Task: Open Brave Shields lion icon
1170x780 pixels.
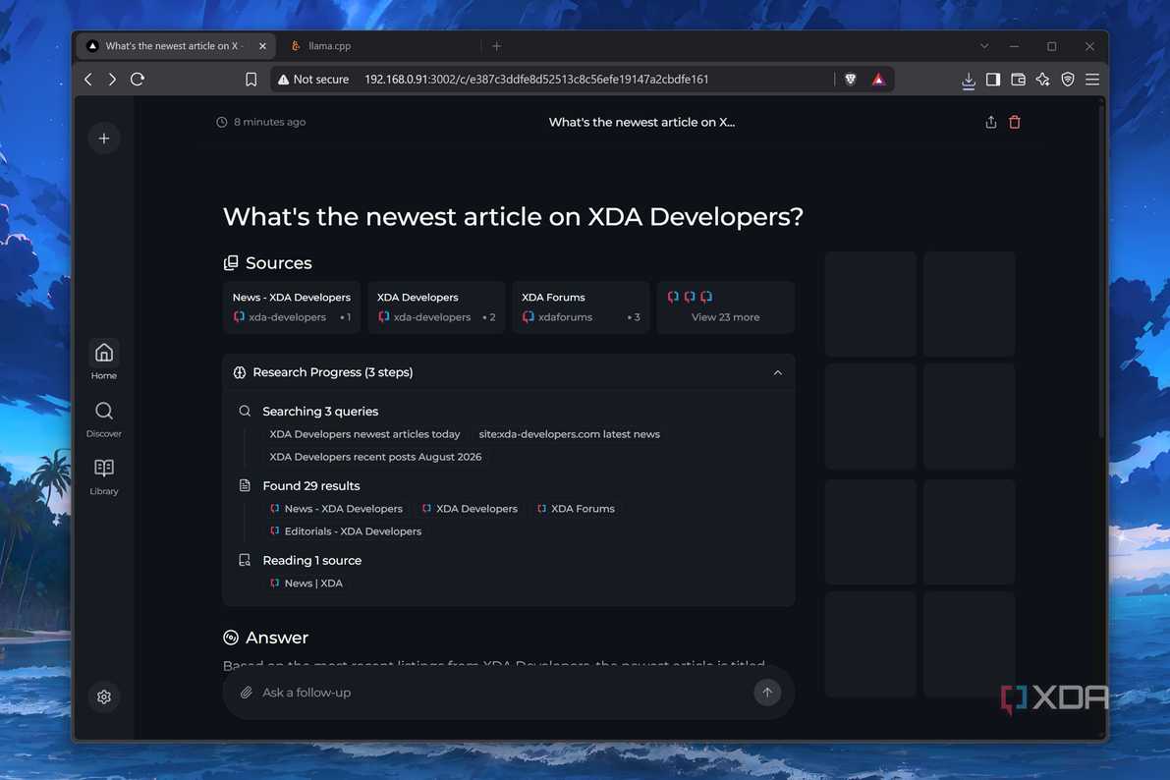Action: [x=850, y=80]
